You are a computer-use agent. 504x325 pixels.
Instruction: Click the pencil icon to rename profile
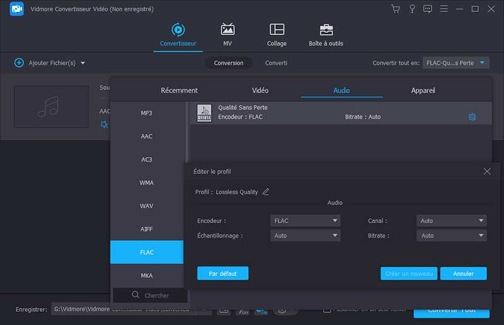point(266,192)
